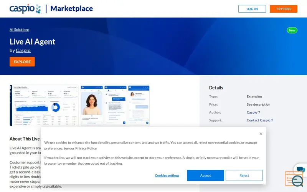307x192 pixels.
Task: Open the analytics dashboard screenshot thumbnail
Action: coord(44,105)
